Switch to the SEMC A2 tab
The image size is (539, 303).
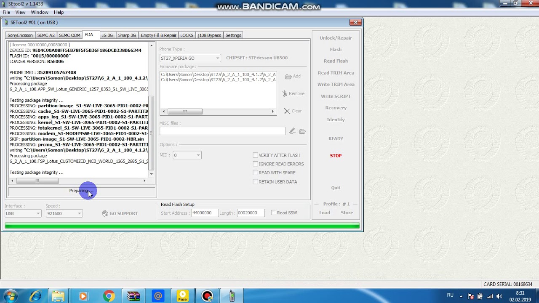[46, 35]
